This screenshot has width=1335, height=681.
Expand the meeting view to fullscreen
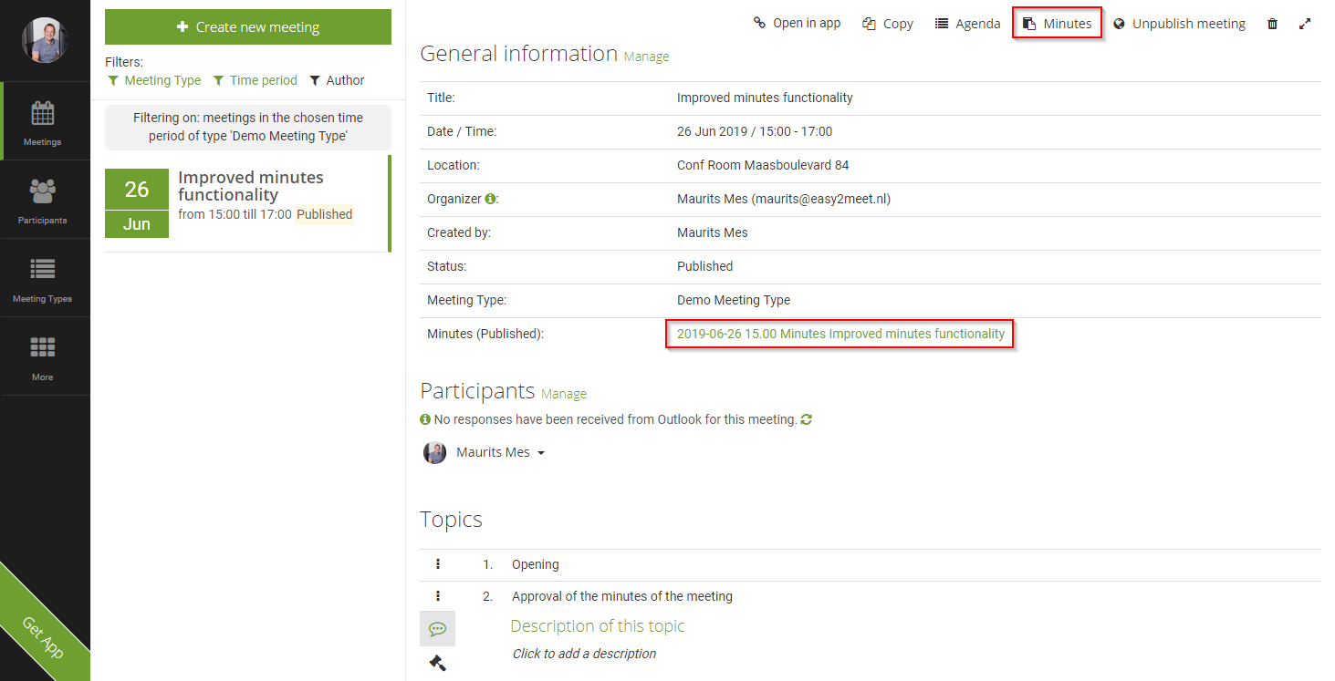pyautogui.click(x=1305, y=24)
